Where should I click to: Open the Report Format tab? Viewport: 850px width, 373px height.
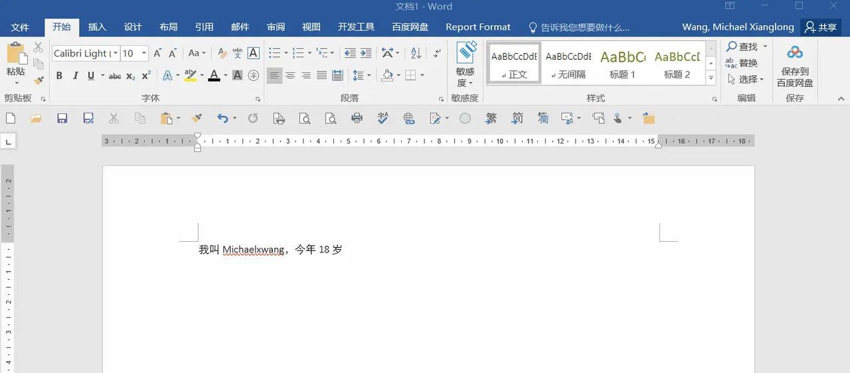[x=478, y=27]
